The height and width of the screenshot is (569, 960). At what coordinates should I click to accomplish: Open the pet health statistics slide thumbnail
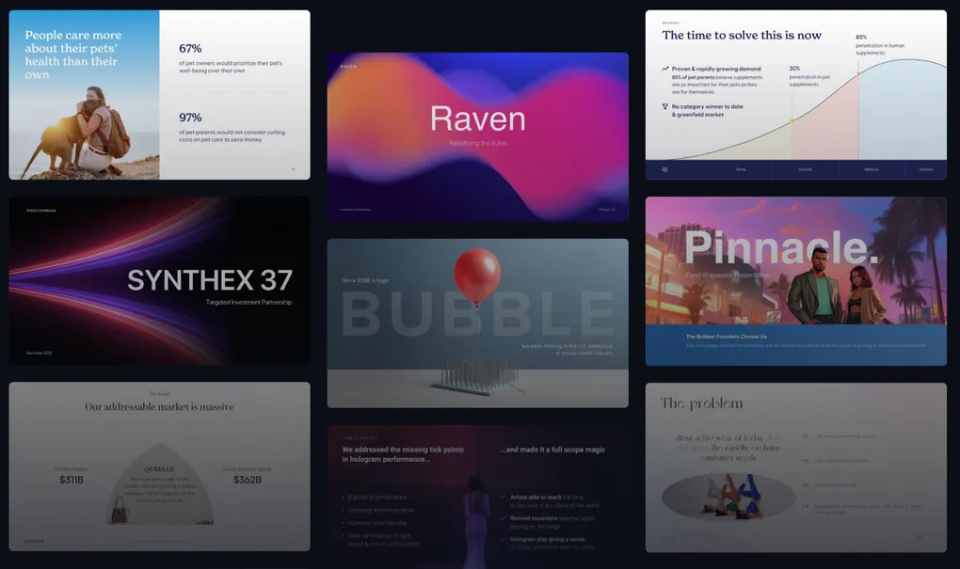point(159,95)
